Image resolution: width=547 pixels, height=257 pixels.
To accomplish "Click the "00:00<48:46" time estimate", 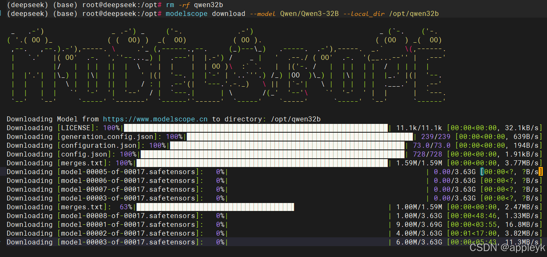I will tap(474, 216).
